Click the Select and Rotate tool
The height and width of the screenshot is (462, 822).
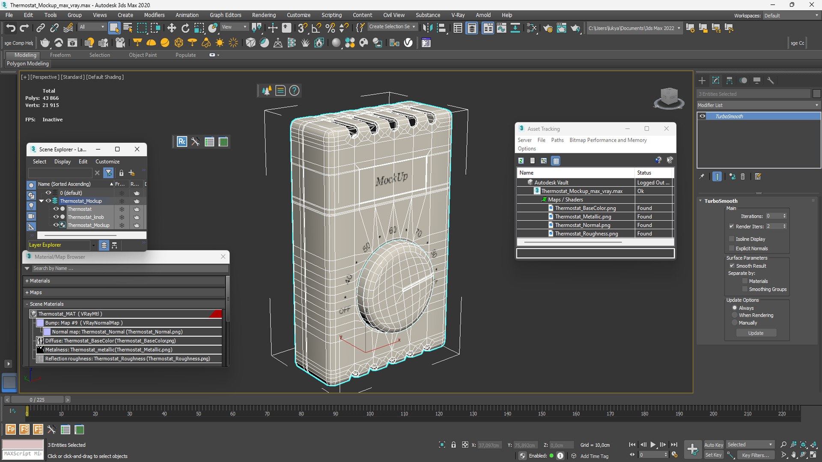[185, 28]
